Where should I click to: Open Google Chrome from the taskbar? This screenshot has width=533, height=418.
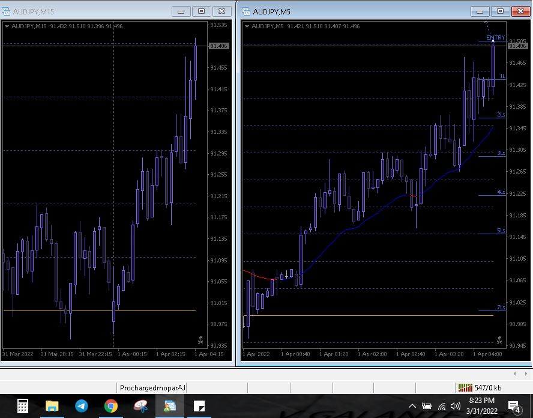(x=111, y=406)
